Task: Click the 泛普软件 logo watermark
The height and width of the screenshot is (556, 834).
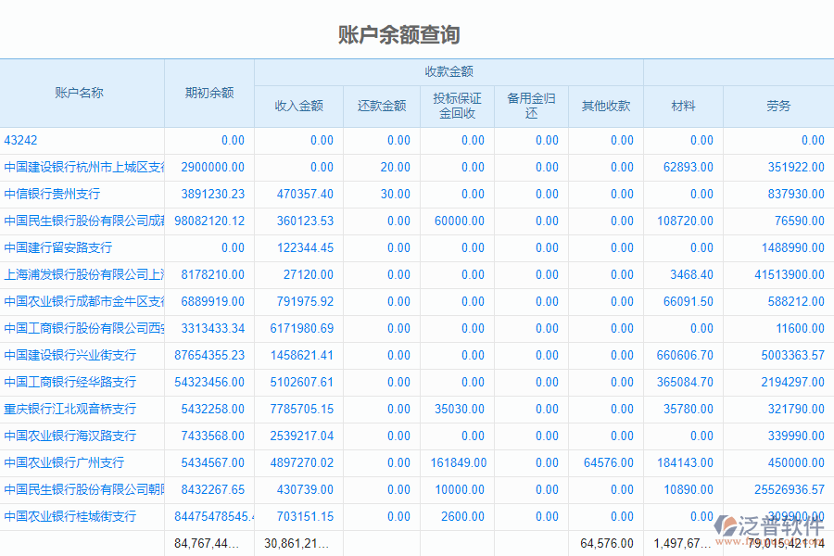Action: (x=769, y=525)
